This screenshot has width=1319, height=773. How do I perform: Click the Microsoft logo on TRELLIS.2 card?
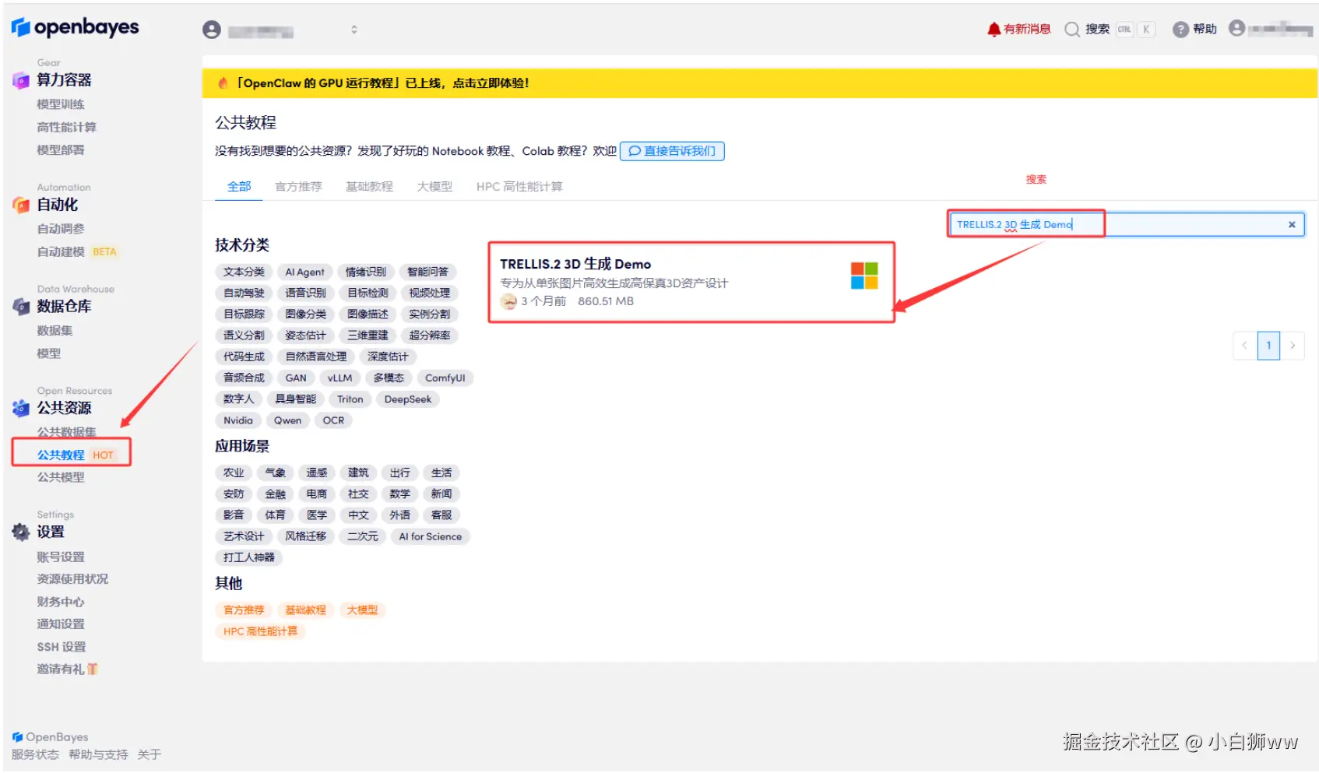[864, 276]
